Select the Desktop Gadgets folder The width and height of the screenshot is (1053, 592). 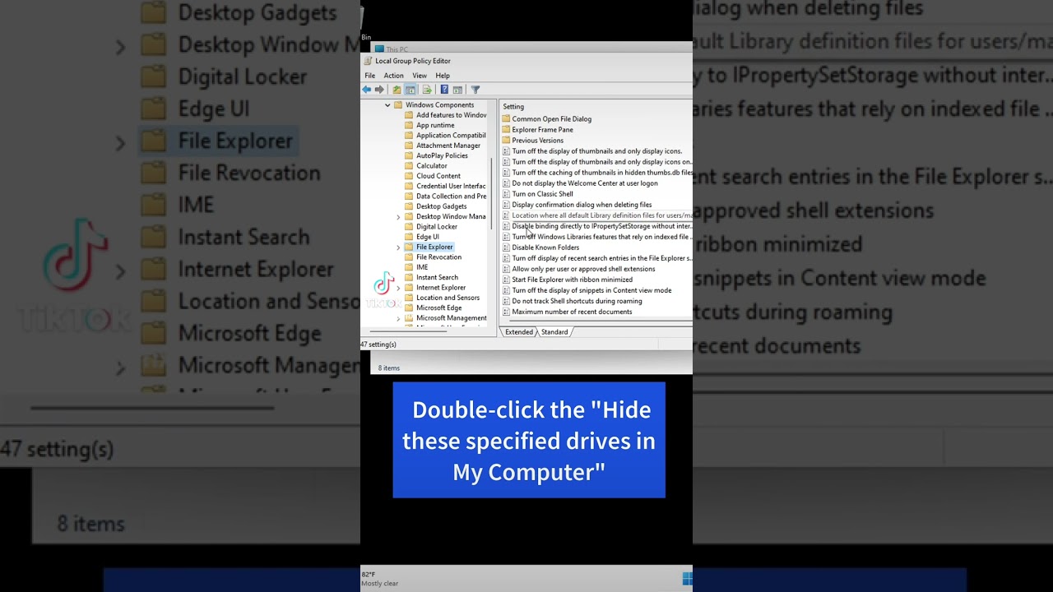click(x=436, y=206)
